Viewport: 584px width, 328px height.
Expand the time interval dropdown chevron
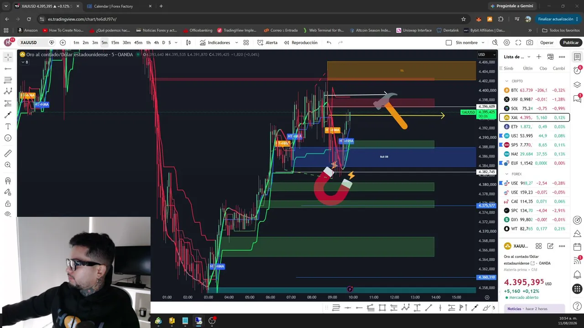tap(176, 42)
